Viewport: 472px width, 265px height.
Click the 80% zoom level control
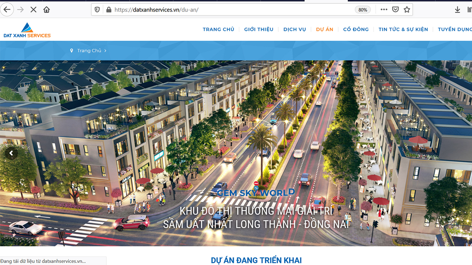point(362,9)
